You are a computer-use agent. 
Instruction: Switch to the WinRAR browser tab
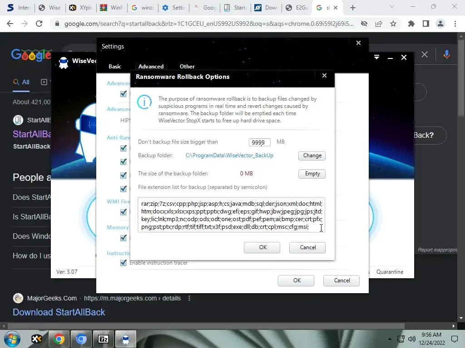(x=112, y=8)
